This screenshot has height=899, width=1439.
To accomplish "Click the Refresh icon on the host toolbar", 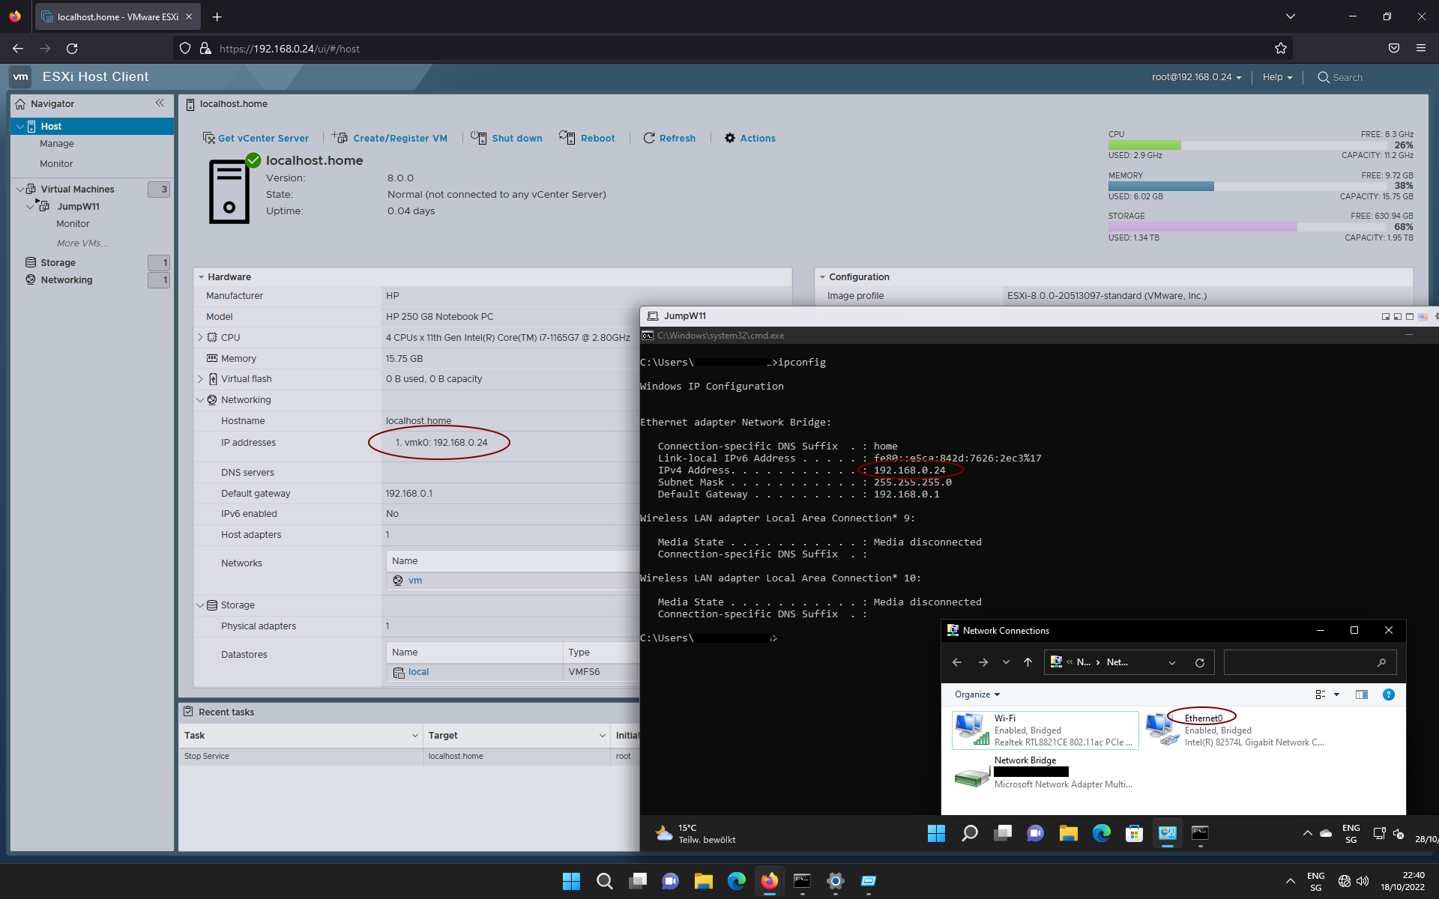I will click(x=649, y=138).
